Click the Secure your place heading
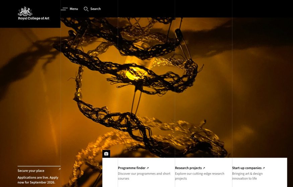The width and height of the screenshot is (293, 187). click(x=31, y=171)
